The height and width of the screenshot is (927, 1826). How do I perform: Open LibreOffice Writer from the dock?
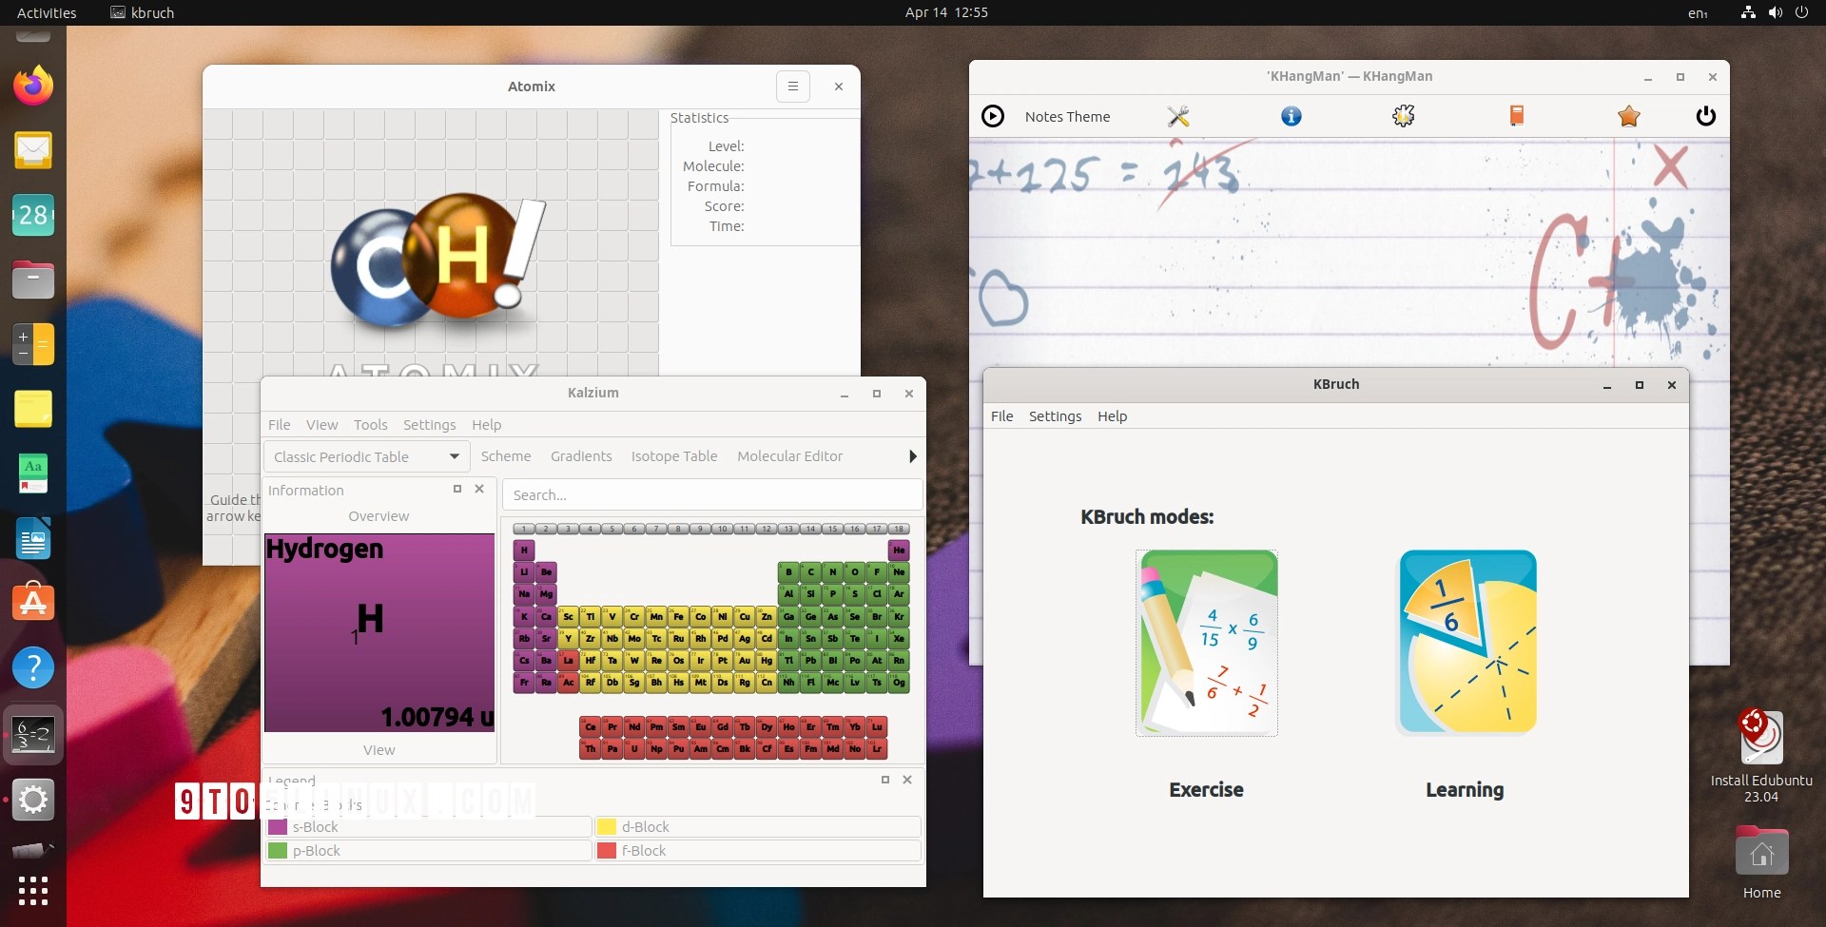[x=33, y=538]
